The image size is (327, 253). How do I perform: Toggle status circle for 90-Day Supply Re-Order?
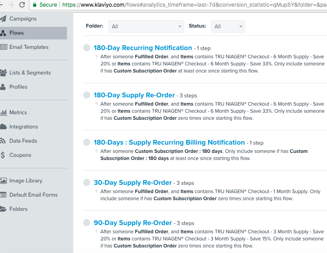(x=87, y=223)
